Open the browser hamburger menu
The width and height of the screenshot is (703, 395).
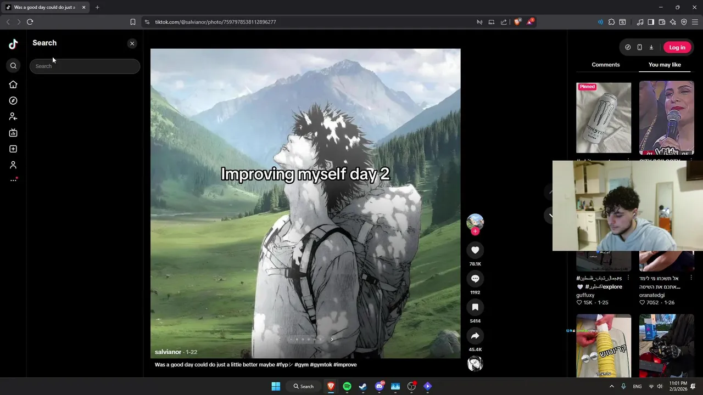pos(695,22)
